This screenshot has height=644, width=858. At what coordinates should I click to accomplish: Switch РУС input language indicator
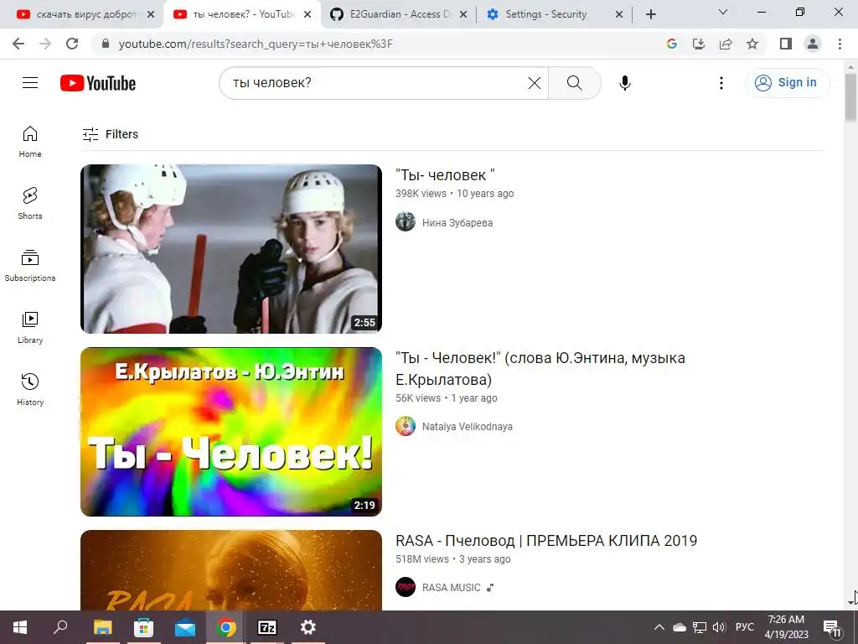click(x=745, y=627)
